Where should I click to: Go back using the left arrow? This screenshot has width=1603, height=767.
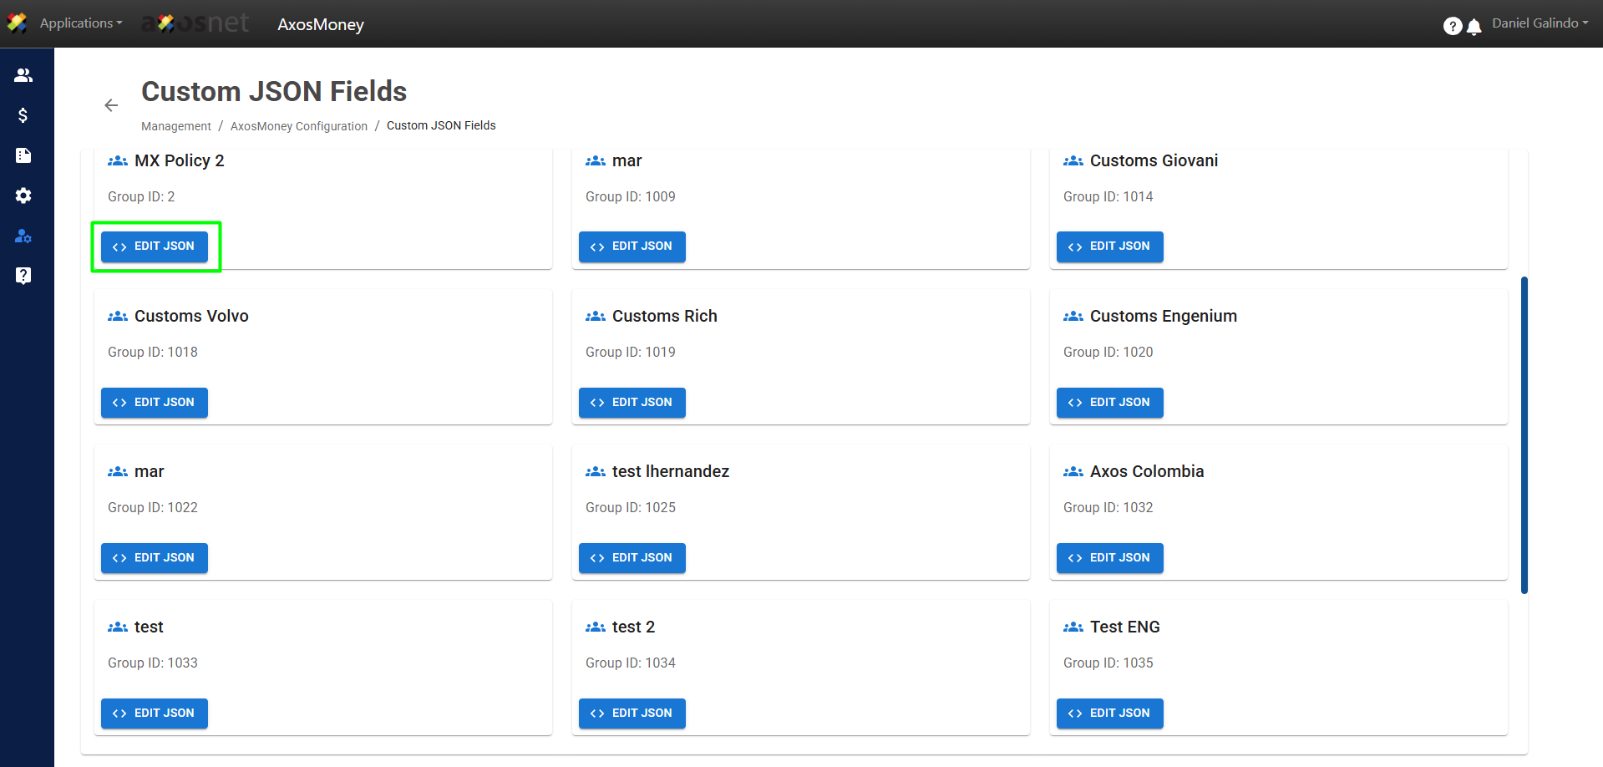[111, 105]
